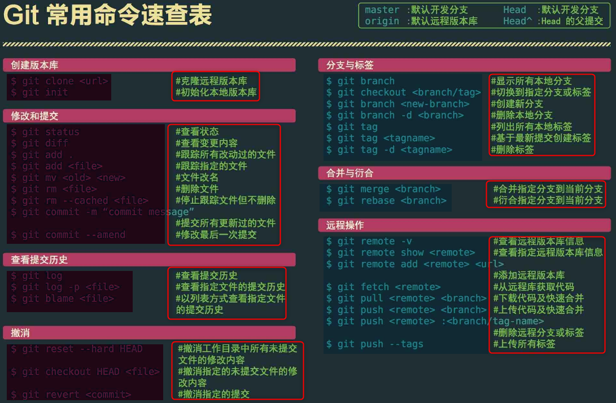This screenshot has height=403, width=616.
Task: Click the comment "#查看指定文件的提交历史"
Action: (x=230, y=287)
